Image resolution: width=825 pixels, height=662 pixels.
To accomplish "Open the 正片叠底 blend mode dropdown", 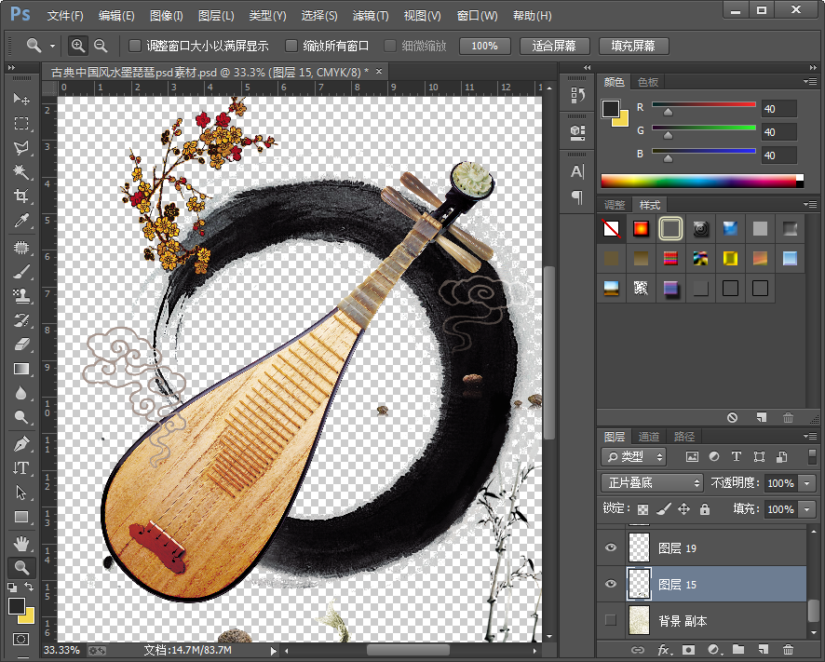I will pyautogui.click(x=652, y=483).
